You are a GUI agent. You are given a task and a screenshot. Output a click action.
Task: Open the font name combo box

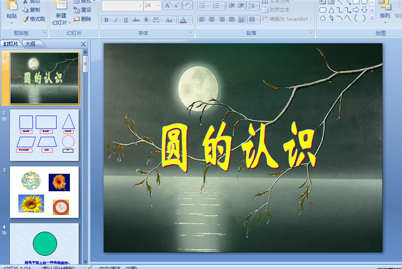click(122, 6)
